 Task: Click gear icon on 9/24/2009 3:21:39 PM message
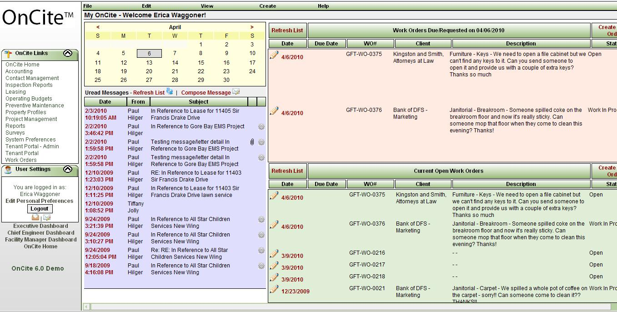261,220
